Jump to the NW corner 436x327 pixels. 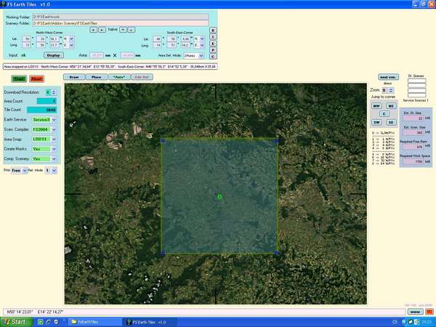[x=377, y=105]
